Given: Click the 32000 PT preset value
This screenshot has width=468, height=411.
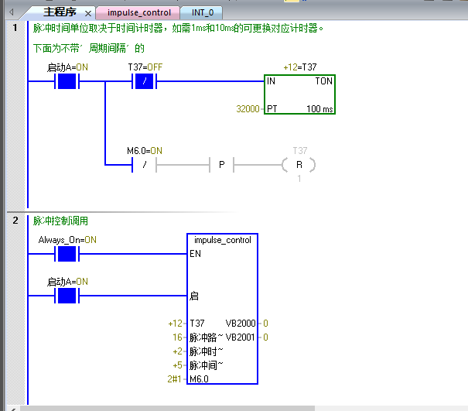Looking at the screenshot, I should pos(248,109).
